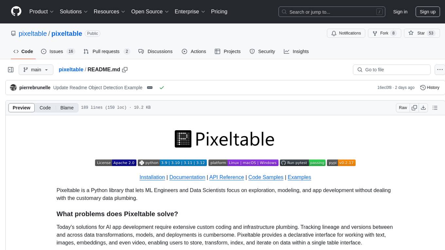Screen dimensions: 445x250
Task: Open the main branch dropdown
Action: click(x=36, y=70)
